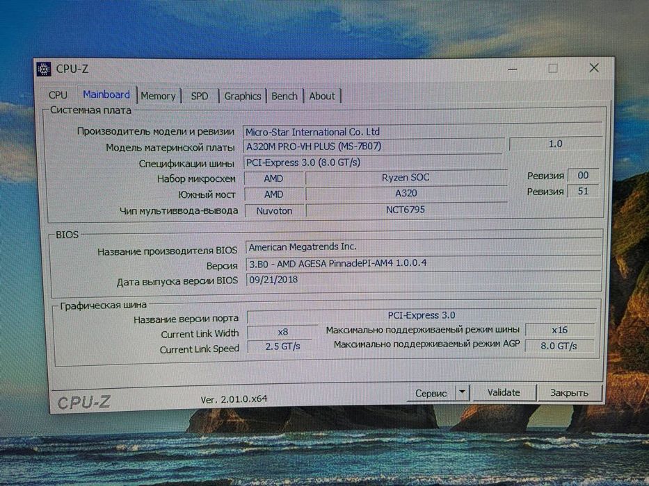Switch to the Bench tab
Screen dimensions: 649x486
(x=285, y=96)
